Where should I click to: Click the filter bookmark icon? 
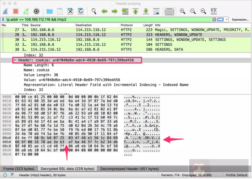(3, 20)
